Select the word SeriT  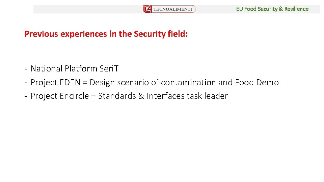click(x=109, y=68)
